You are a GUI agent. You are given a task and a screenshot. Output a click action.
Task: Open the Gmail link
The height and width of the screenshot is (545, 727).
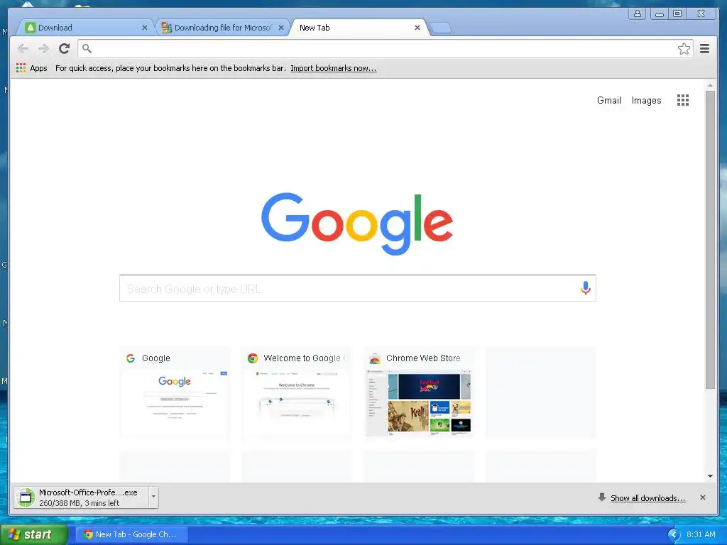[608, 100]
